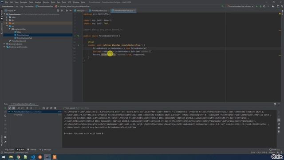Toggle Show Ignored tests button
This screenshot has width=284, height=160.
[14, 108]
